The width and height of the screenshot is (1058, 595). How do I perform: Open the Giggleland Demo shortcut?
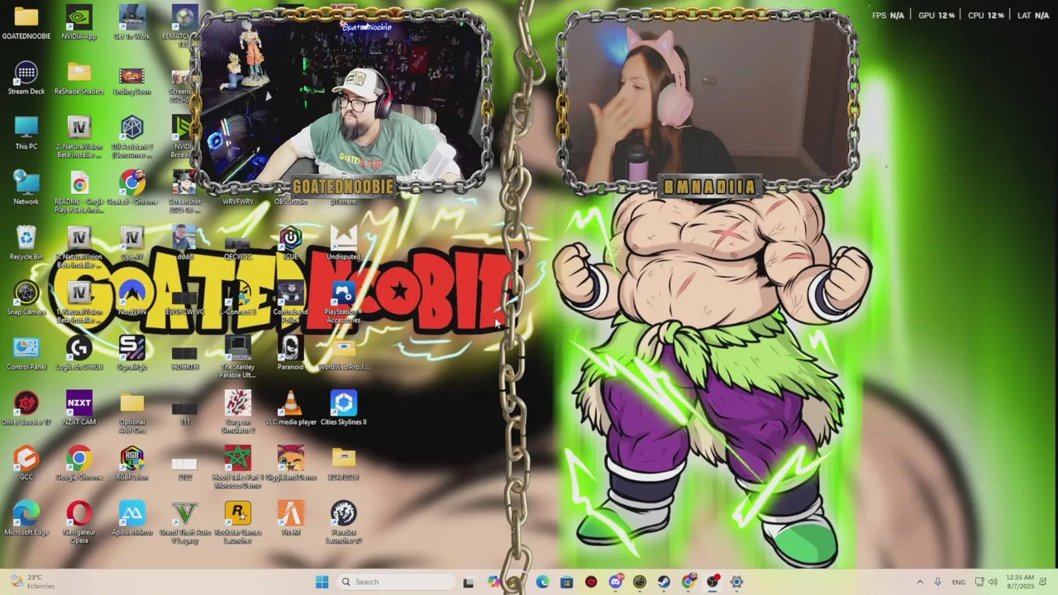pos(290,463)
